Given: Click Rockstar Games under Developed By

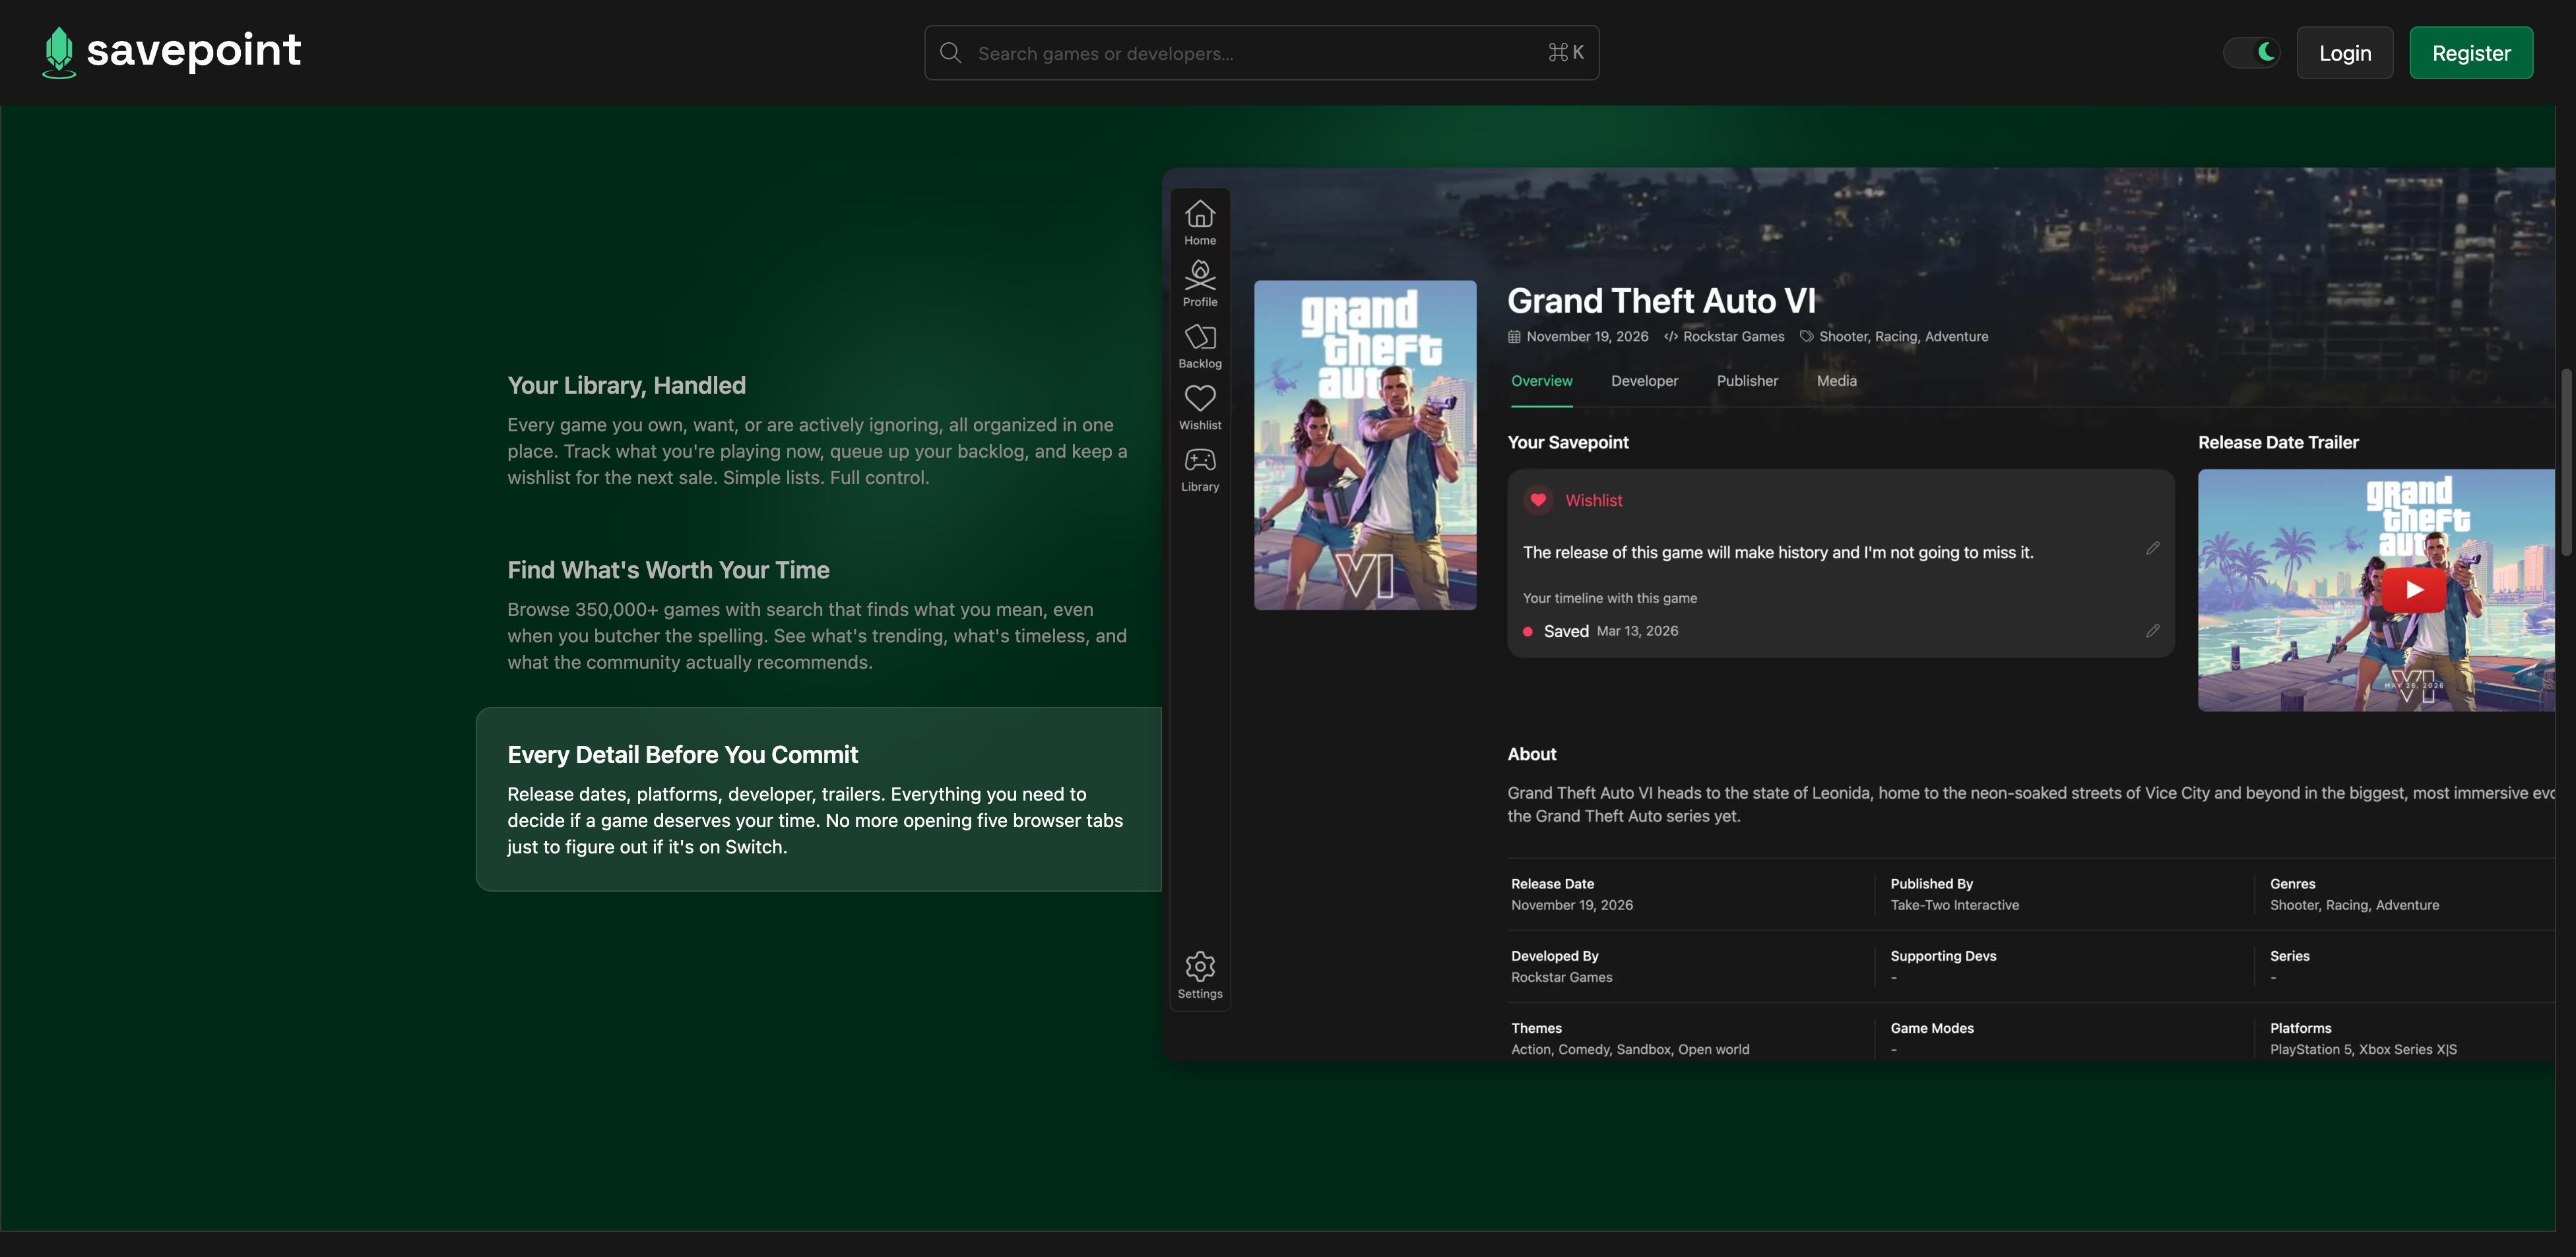Looking at the screenshot, I should pos(1561,977).
